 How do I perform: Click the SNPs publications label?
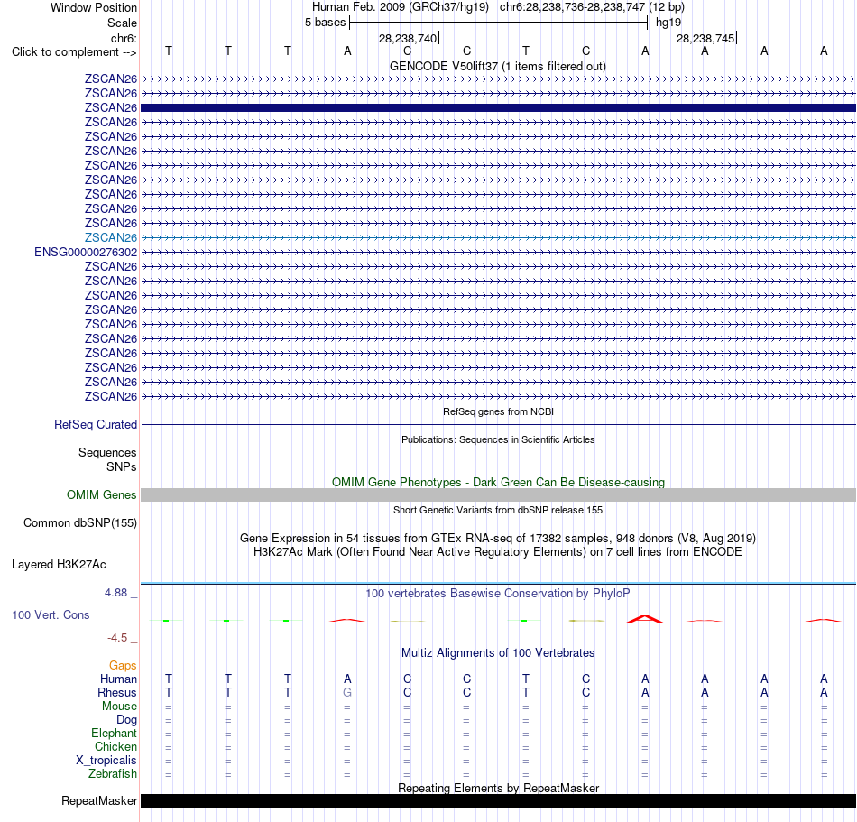pyautogui.click(x=122, y=466)
